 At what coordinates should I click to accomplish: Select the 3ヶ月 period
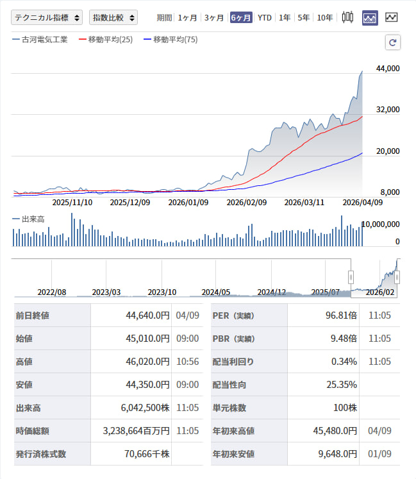tap(214, 18)
